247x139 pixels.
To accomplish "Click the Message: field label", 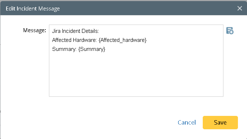I will (x=34, y=30).
